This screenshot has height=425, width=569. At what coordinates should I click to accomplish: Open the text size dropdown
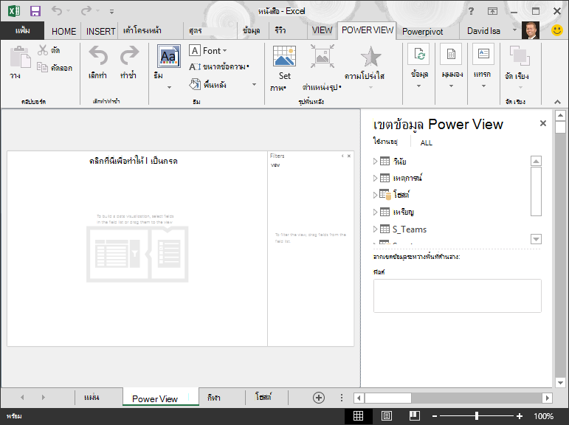[219, 67]
